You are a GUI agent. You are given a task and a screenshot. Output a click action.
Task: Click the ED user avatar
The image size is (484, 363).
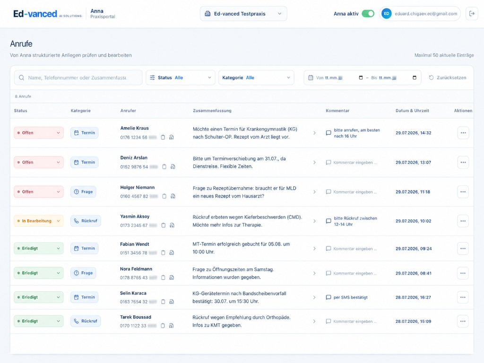(387, 14)
